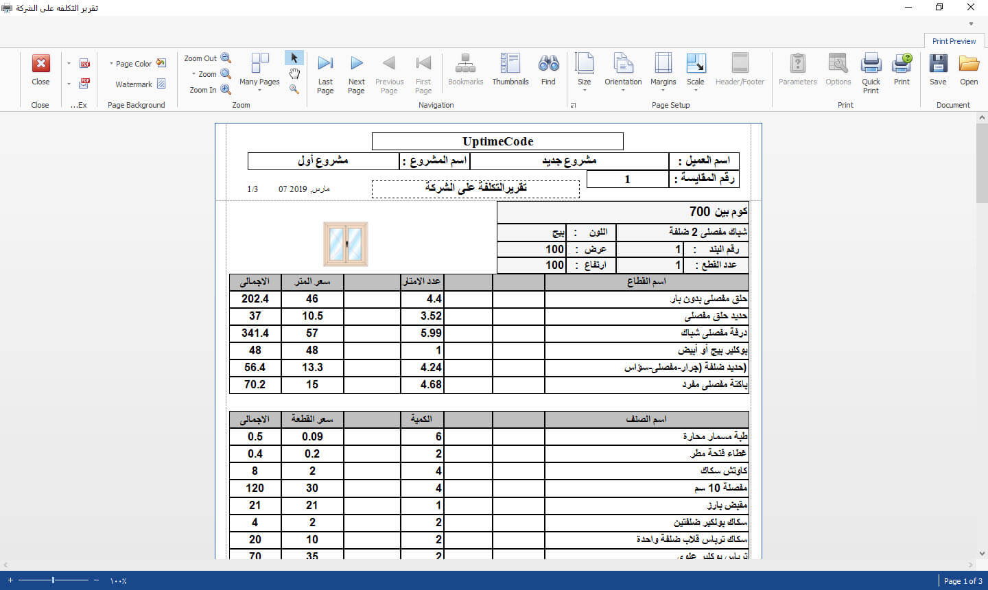Viewport: 988px width, 590px height.
Task: Open Find with the binoculars icon
Action: pos(548,64)
